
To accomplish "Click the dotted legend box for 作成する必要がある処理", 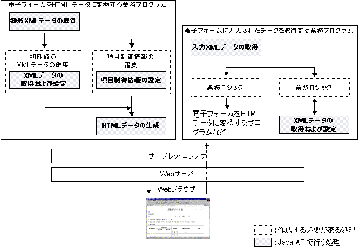I will 263,230.
